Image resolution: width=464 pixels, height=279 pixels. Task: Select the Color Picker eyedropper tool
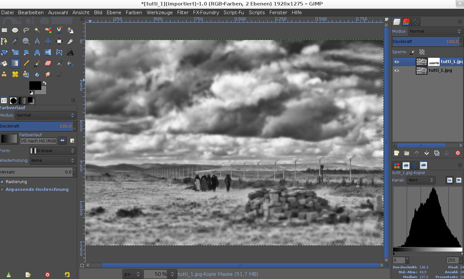[15, 41]
